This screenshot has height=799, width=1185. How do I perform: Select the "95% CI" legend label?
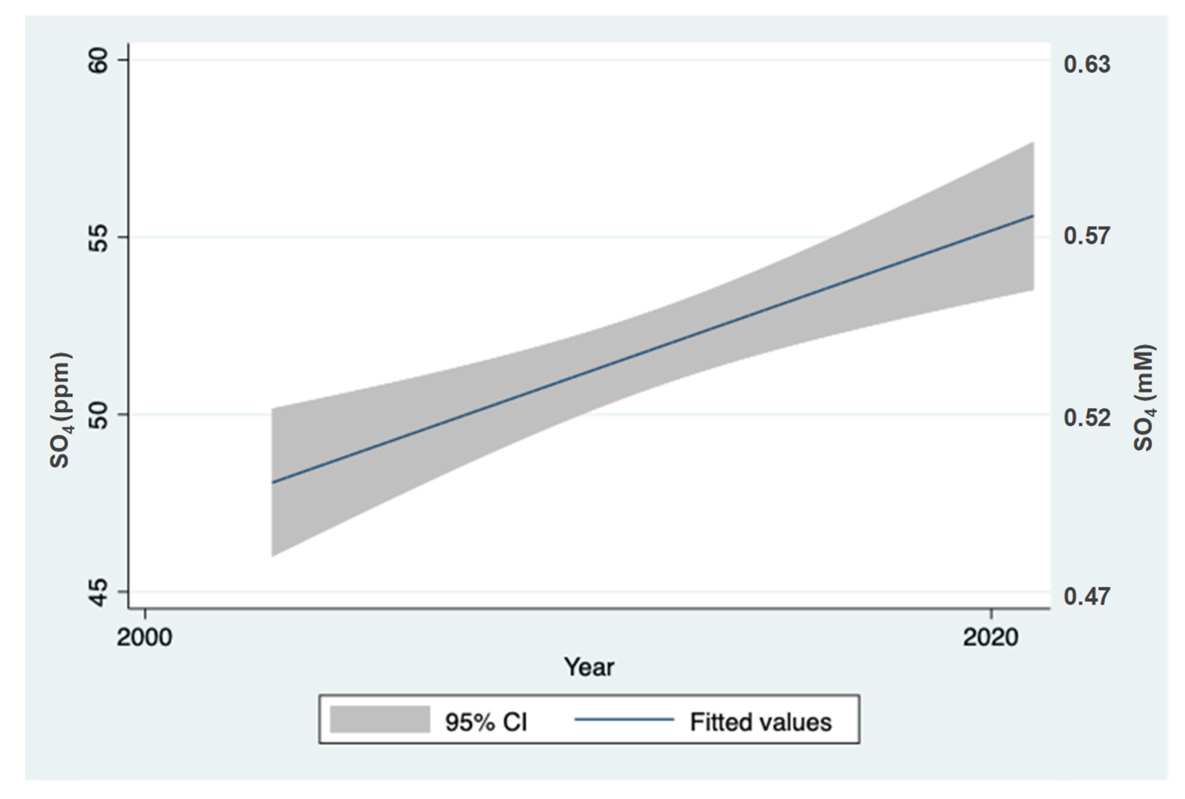click(486, 721)
